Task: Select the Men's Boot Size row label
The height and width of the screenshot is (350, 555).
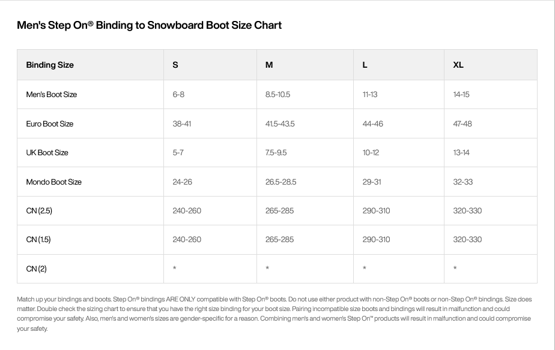Action: 51,95
